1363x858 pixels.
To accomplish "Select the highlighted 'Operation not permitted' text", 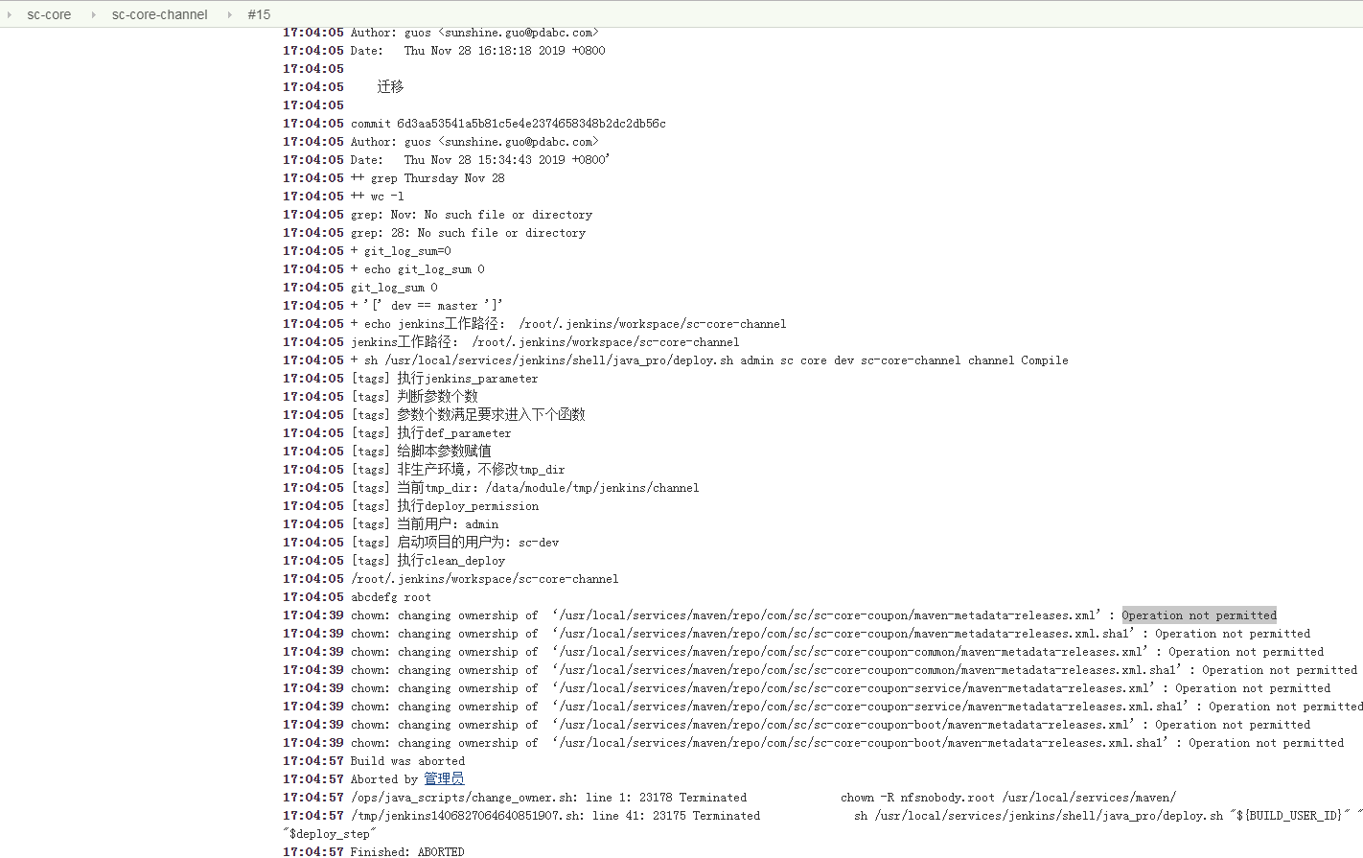I will point(1199,615).
